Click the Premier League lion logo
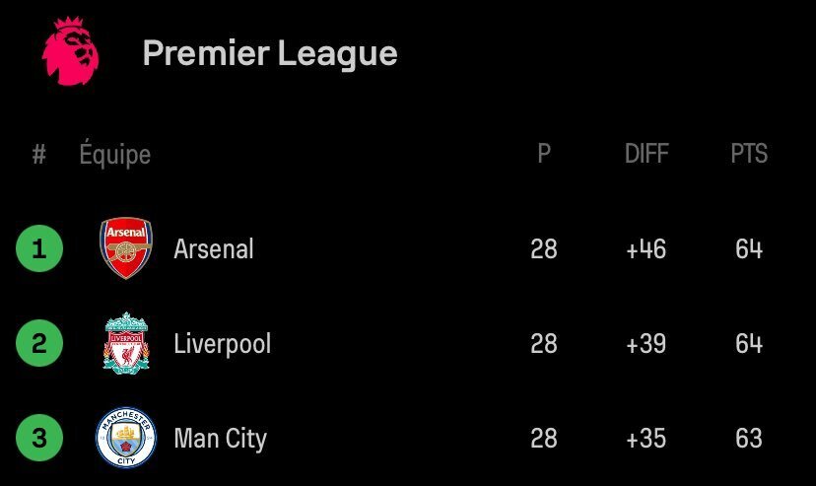 71,51
